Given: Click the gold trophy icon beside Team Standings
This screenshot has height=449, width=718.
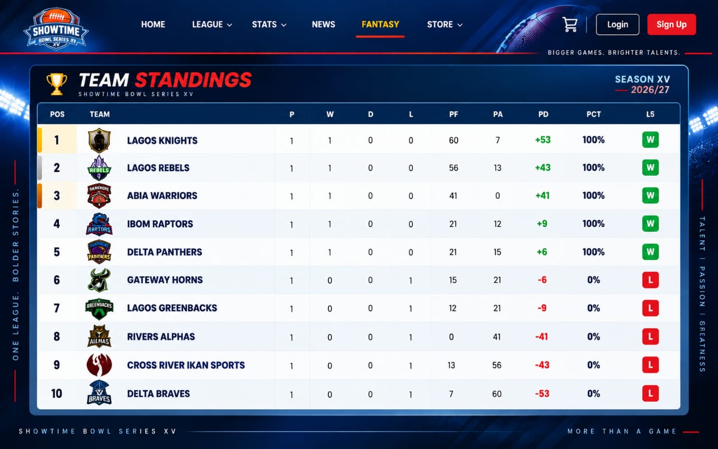Looking at the screenshot, I should pos(57,84).
